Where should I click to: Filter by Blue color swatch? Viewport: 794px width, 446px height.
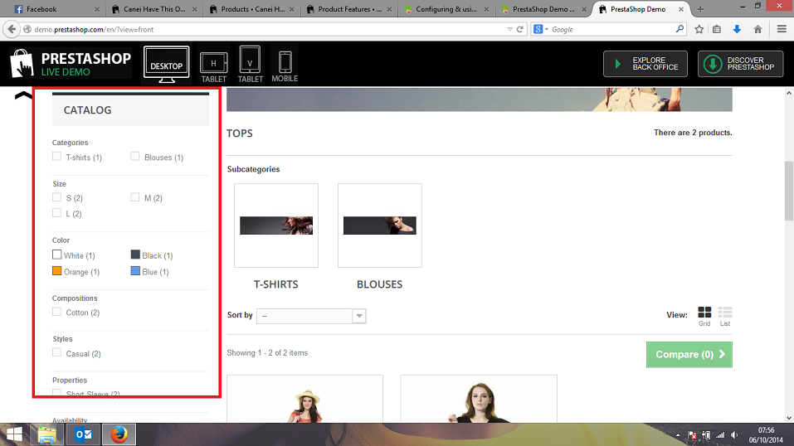tap(135, 271)
